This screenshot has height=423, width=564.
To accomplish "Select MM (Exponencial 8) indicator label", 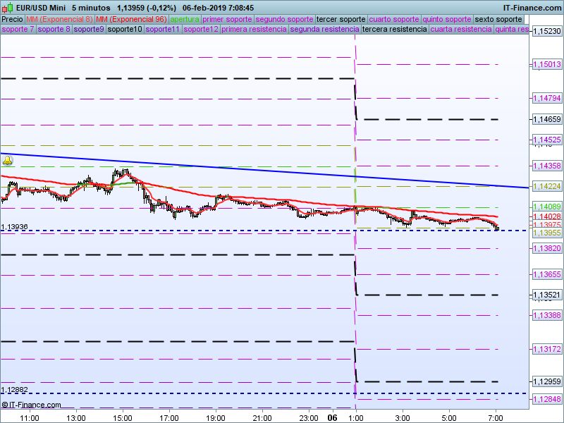I will click(x=59, y=20).
